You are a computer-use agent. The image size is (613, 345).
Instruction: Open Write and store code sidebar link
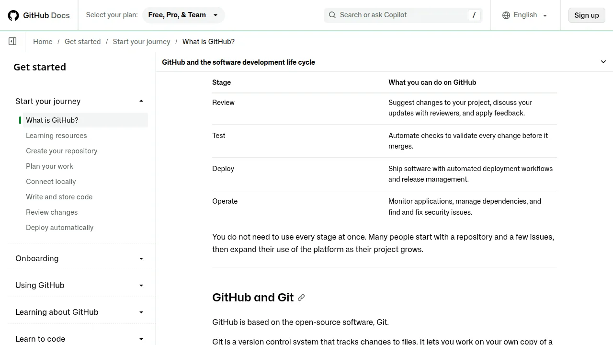coord(59,197)
